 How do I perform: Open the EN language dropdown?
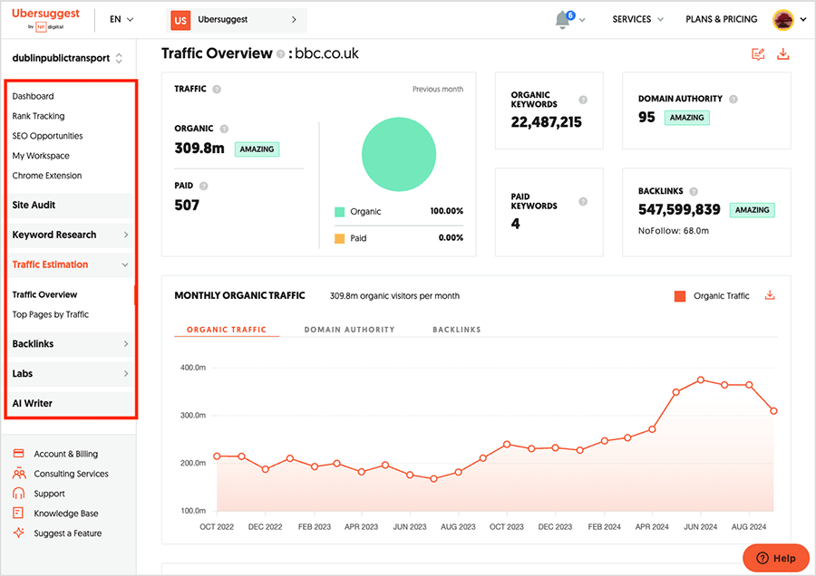[x=121, y=18]
